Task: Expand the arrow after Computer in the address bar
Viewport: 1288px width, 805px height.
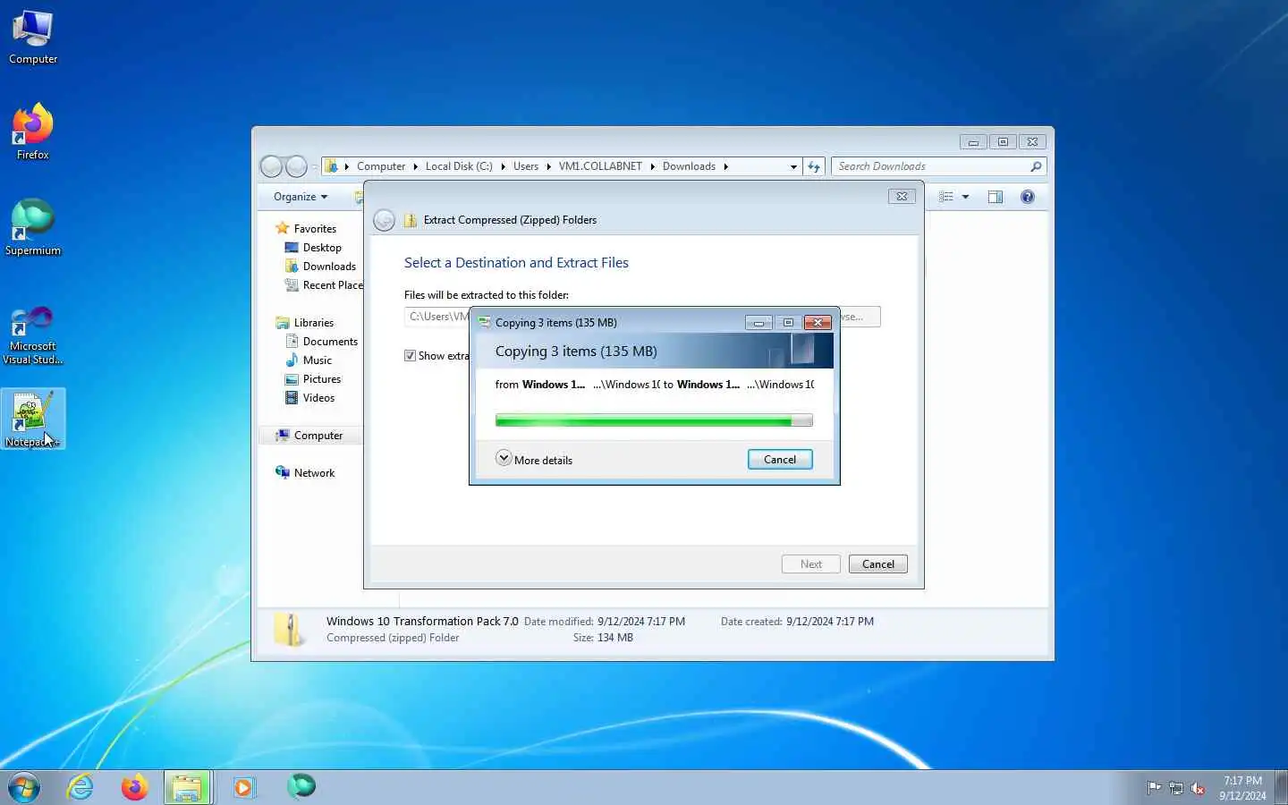Action: (x=415, y=166)
